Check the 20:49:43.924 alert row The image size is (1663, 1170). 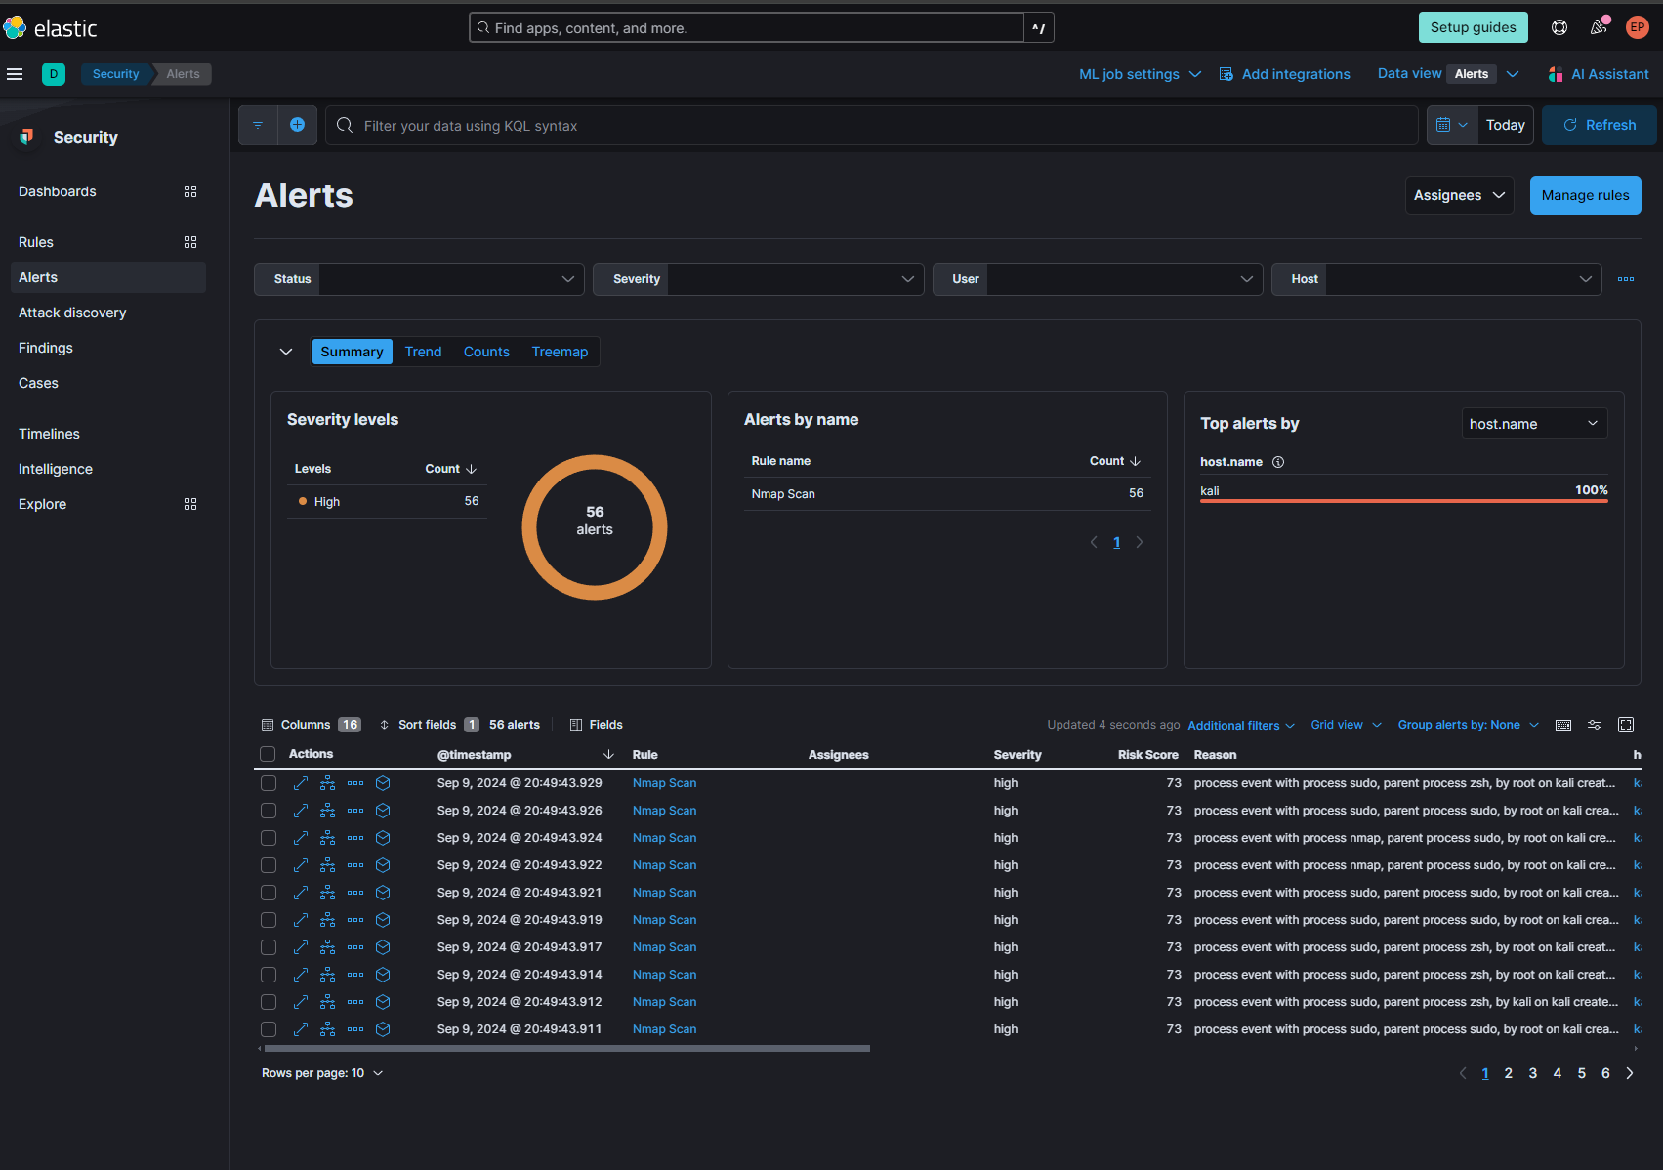269,838
